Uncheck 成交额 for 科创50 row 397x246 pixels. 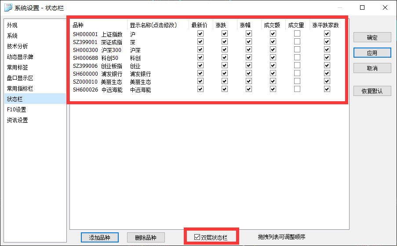point(273,57)
